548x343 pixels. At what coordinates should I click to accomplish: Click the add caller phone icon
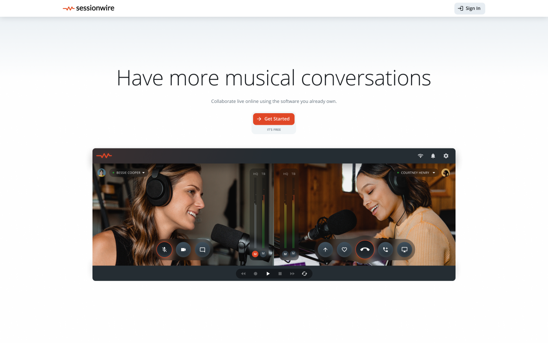click(x=385, y=250)
